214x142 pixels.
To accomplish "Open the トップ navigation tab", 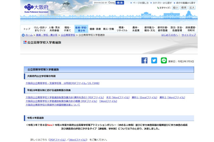I will [x=27, y=29].
